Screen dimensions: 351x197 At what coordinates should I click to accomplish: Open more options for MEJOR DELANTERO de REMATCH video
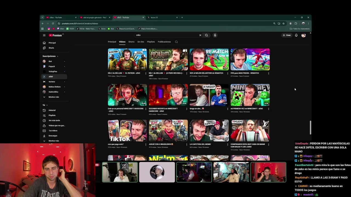tap(227, 73)
